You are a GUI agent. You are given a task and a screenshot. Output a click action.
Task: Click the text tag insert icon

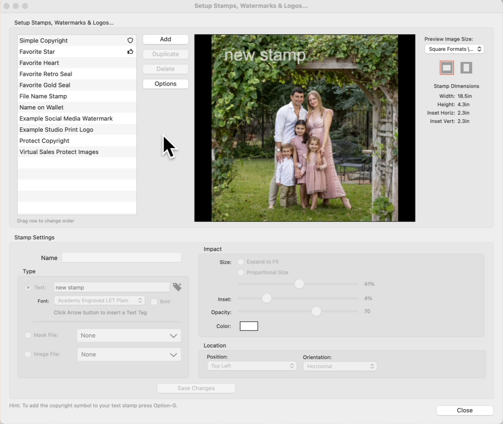click(177, 287)
